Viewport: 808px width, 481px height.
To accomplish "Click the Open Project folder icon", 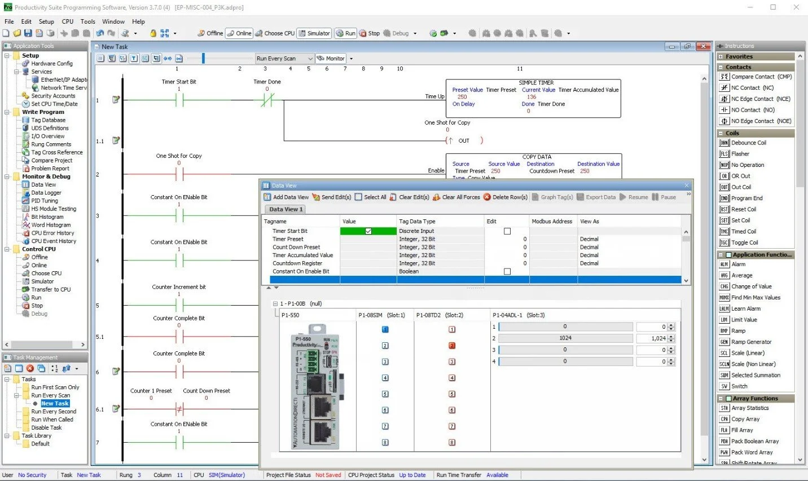I will pyautogui.click(x=17, y=33).
